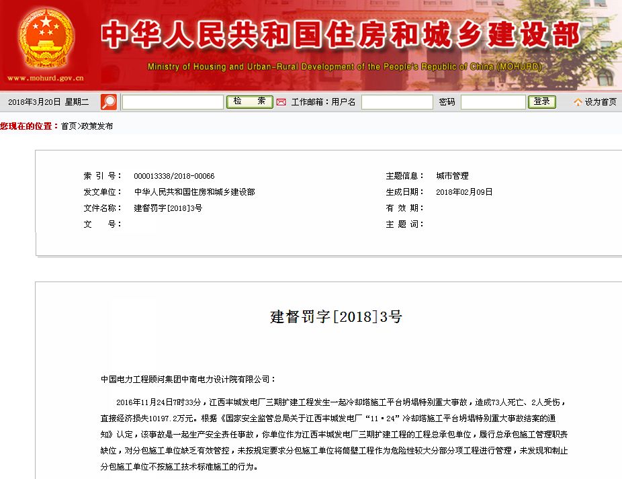Click the 索引号 label
This screenshot has width=622, height=479.
(102, 176)
